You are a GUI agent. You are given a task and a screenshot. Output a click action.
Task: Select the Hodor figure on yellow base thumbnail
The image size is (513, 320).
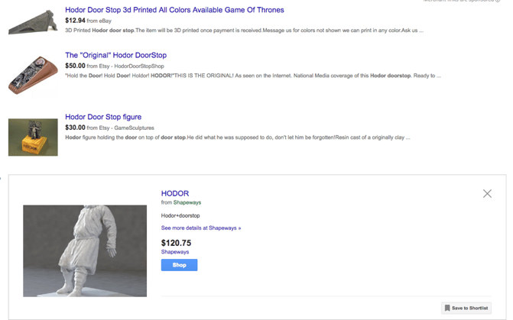point(33,137)
